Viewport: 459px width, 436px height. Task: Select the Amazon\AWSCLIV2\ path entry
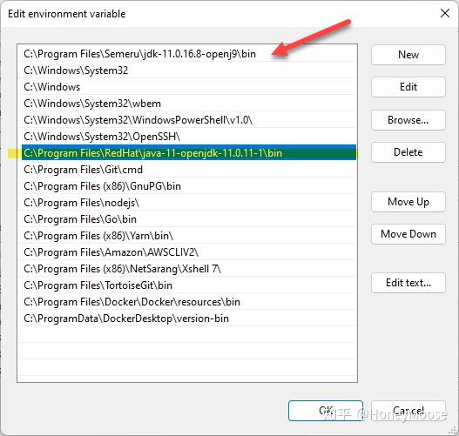point(189,252)
